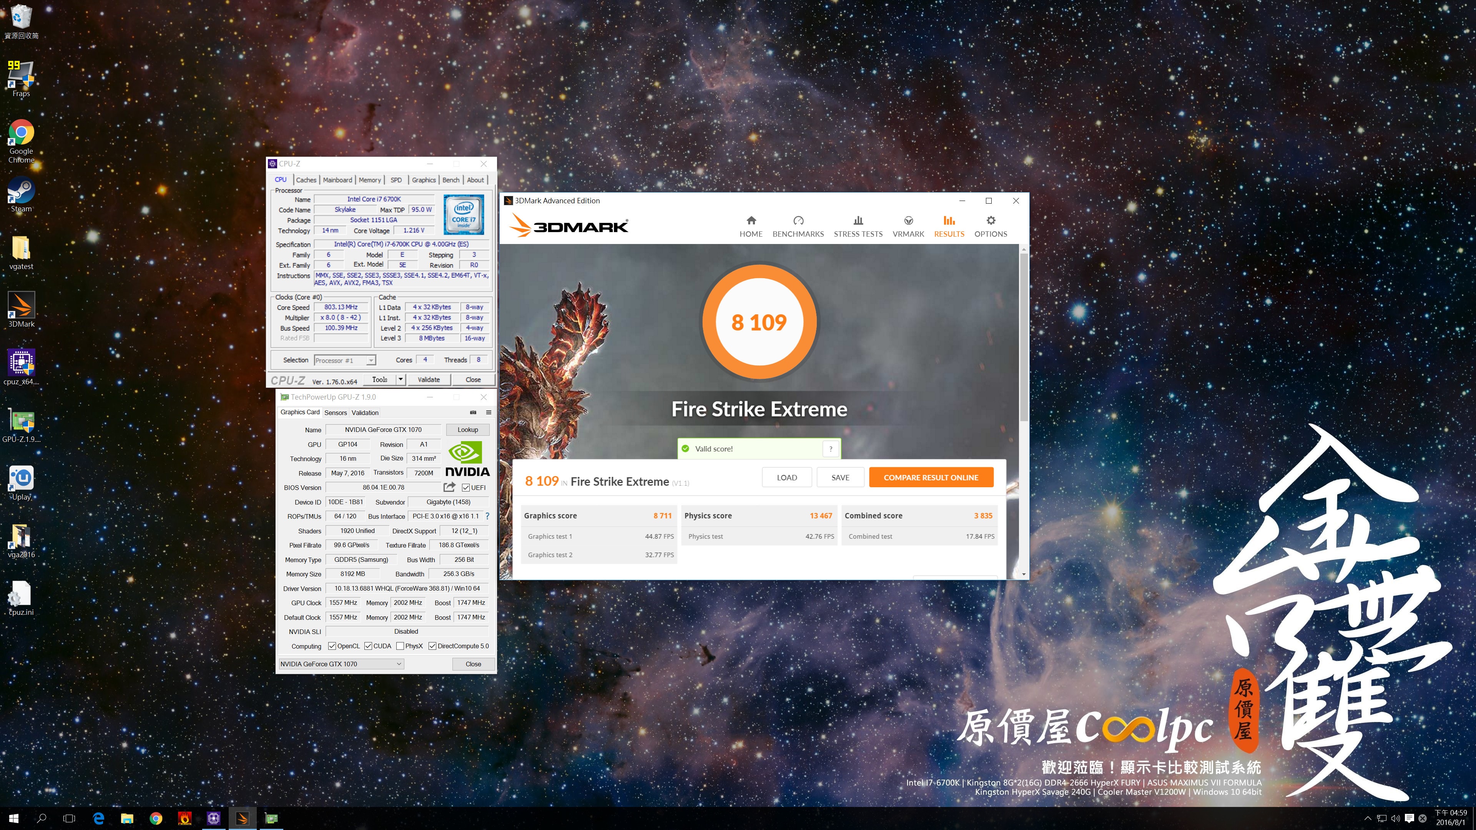Open GPU-Z hamburger menu icon
Image resolution: width=1476 pixels, height=830 pixels.
[x=489, y=412]
